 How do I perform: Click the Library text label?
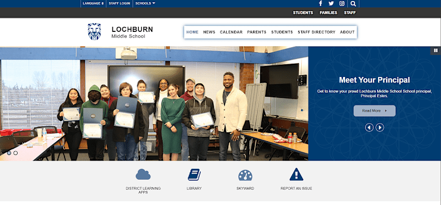pyautogui.click(x=194, y=189)
